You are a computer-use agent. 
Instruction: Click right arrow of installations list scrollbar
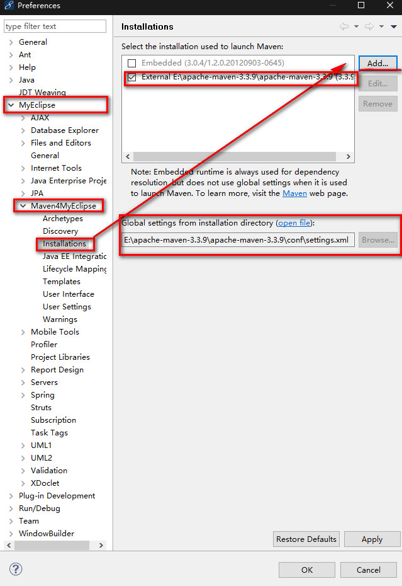(349, 156)
